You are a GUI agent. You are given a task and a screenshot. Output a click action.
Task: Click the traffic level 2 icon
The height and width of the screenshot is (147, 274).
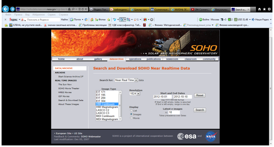point(229,20)
